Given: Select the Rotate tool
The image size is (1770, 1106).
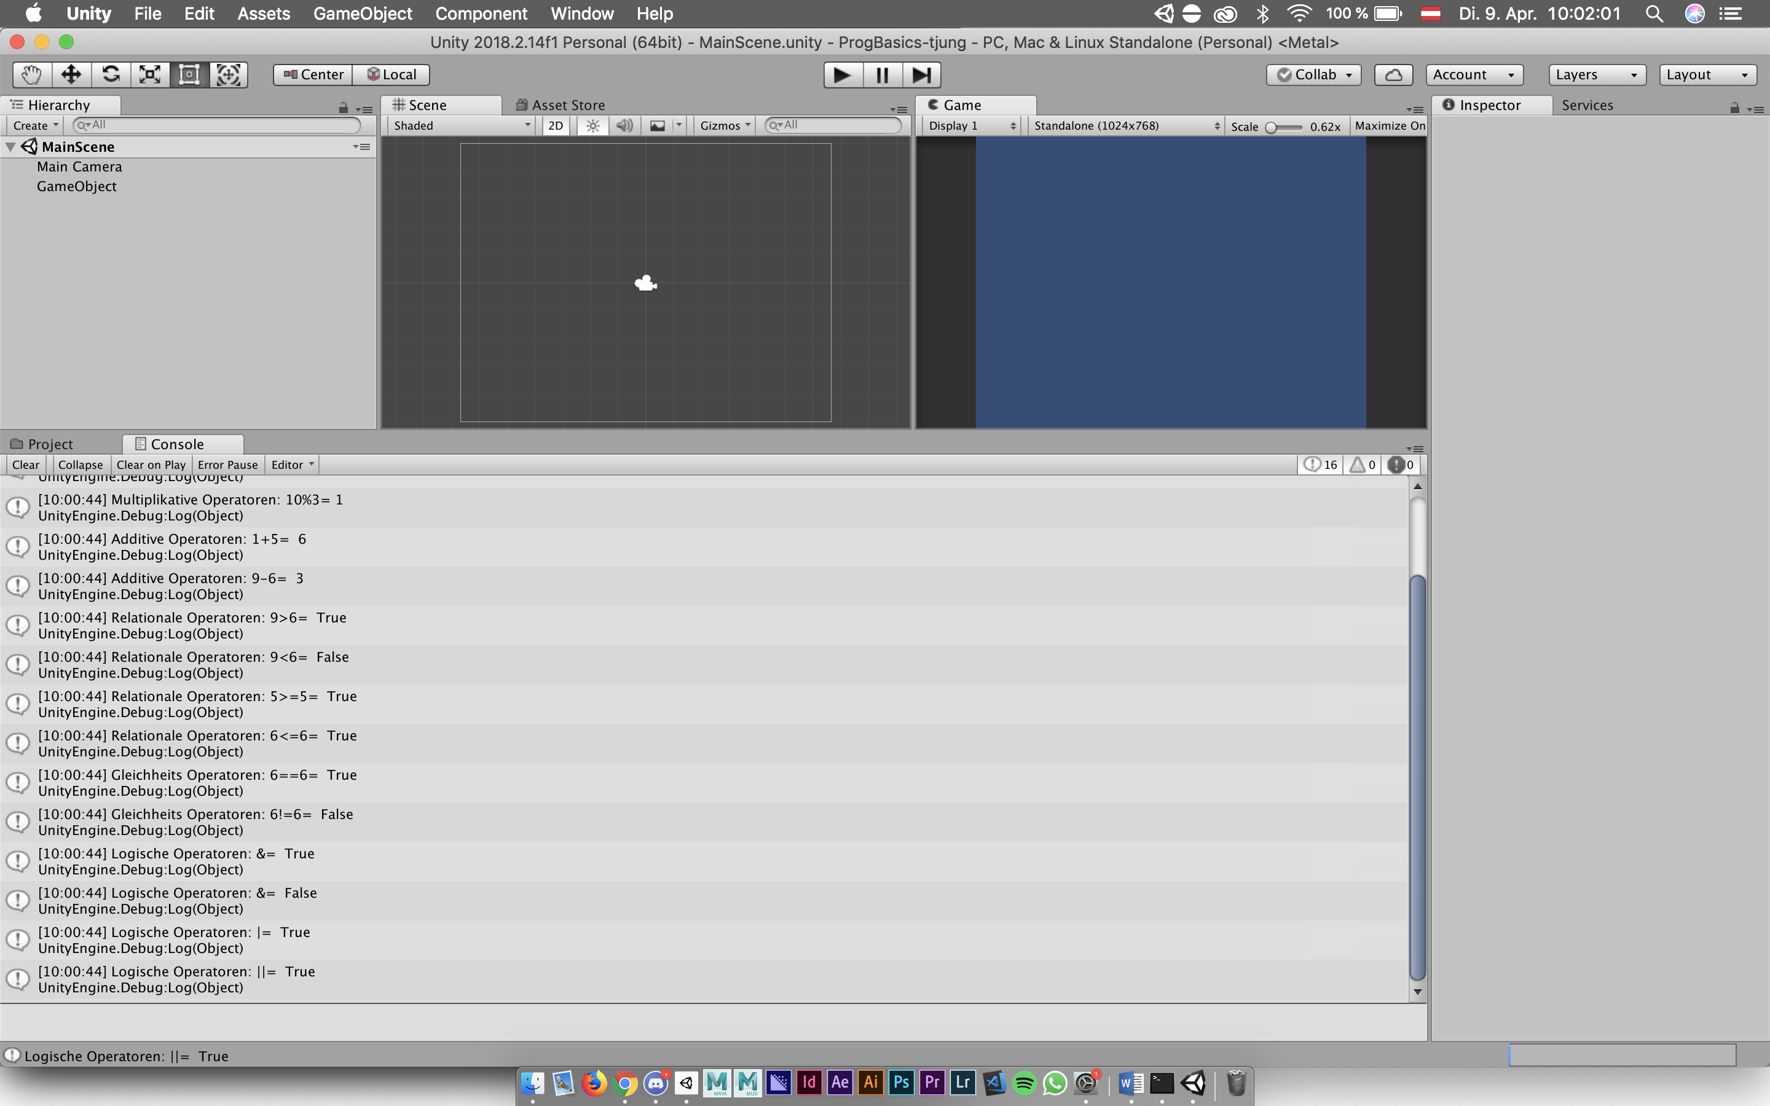Looking at the screenshot, I should coord(111,74).
